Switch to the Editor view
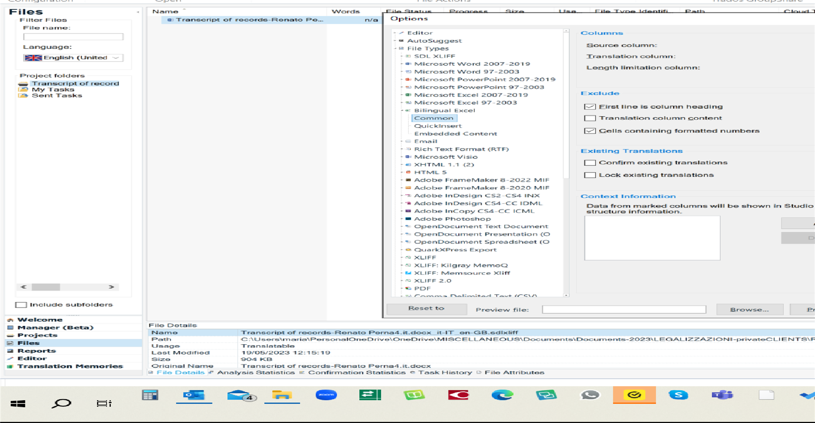The width and height of the screenshot is (815, 423). (x=32, y=358)
